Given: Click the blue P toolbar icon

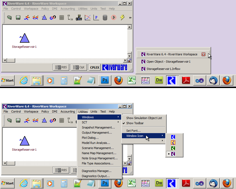Looking at the screenshot, I should coord(96,18).
